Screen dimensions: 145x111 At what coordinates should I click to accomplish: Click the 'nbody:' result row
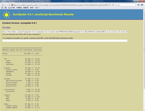[x=23, y=73]
